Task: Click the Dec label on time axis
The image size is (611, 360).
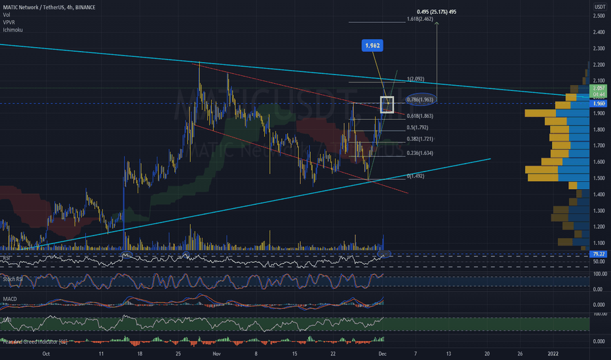Action: click(x=382, y=353)
